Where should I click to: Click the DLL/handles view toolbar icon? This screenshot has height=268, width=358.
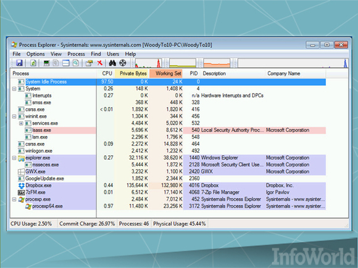75,63
